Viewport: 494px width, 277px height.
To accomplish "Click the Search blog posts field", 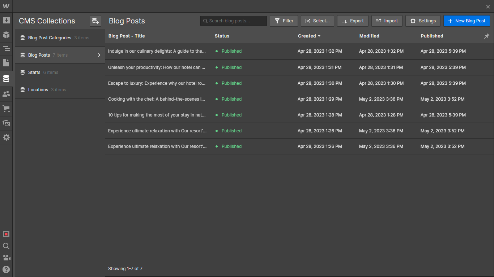I will 234,21.
